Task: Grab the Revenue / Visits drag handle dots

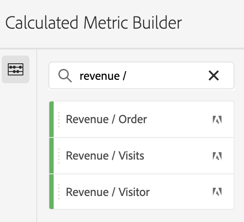Action: pos(59,156)
